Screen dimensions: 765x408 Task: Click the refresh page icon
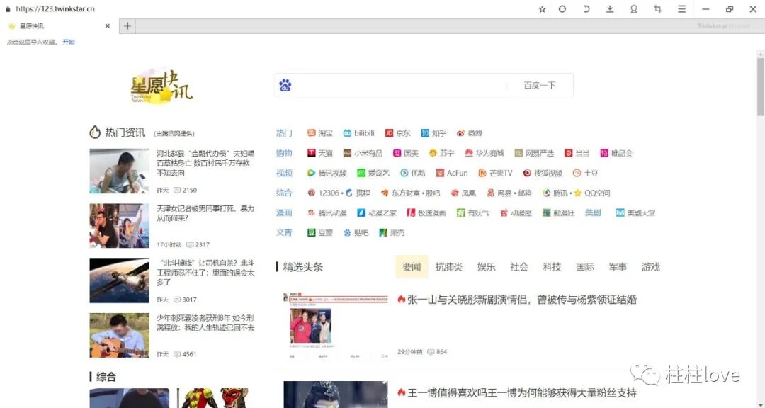pos(562,9)
